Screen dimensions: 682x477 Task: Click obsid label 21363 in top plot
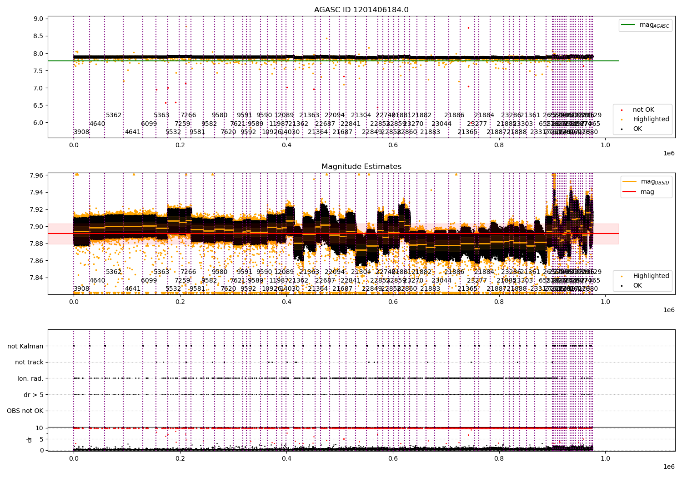click(x=309, y=115)
